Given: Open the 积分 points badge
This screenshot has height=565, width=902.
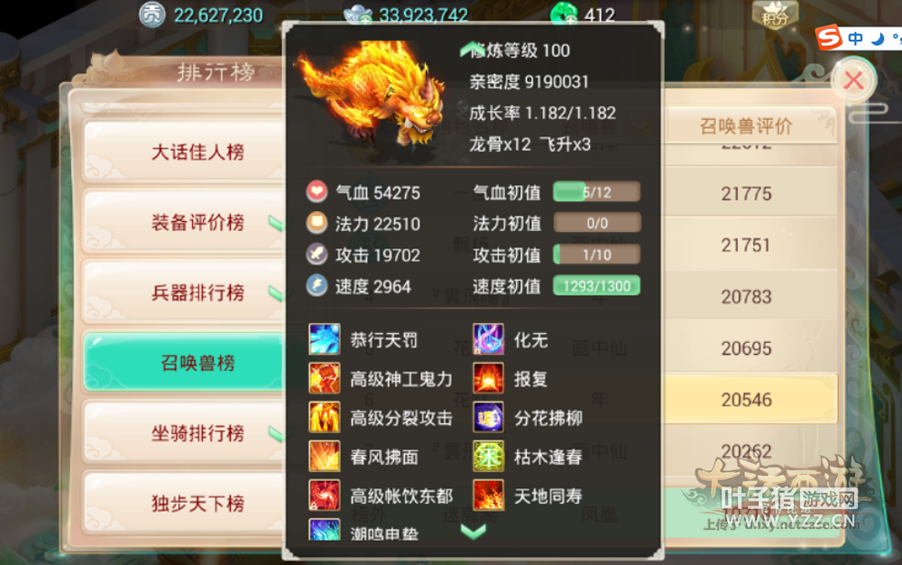Looking at the screenshot, I should (775, 15).
